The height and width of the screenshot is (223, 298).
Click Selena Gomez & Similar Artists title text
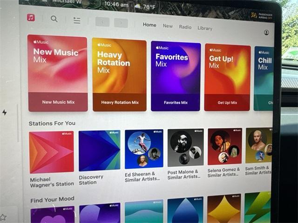click(223, 172)
